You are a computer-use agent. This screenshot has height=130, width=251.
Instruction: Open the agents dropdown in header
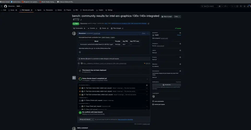pyautogui.click(x=226, y=6)
